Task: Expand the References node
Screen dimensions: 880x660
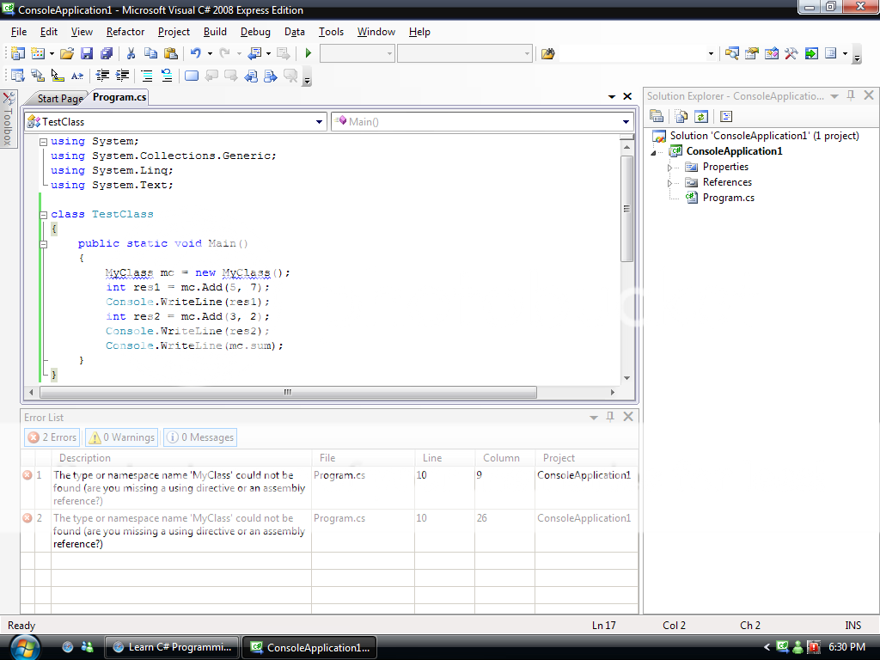Action: click(670, 182)
